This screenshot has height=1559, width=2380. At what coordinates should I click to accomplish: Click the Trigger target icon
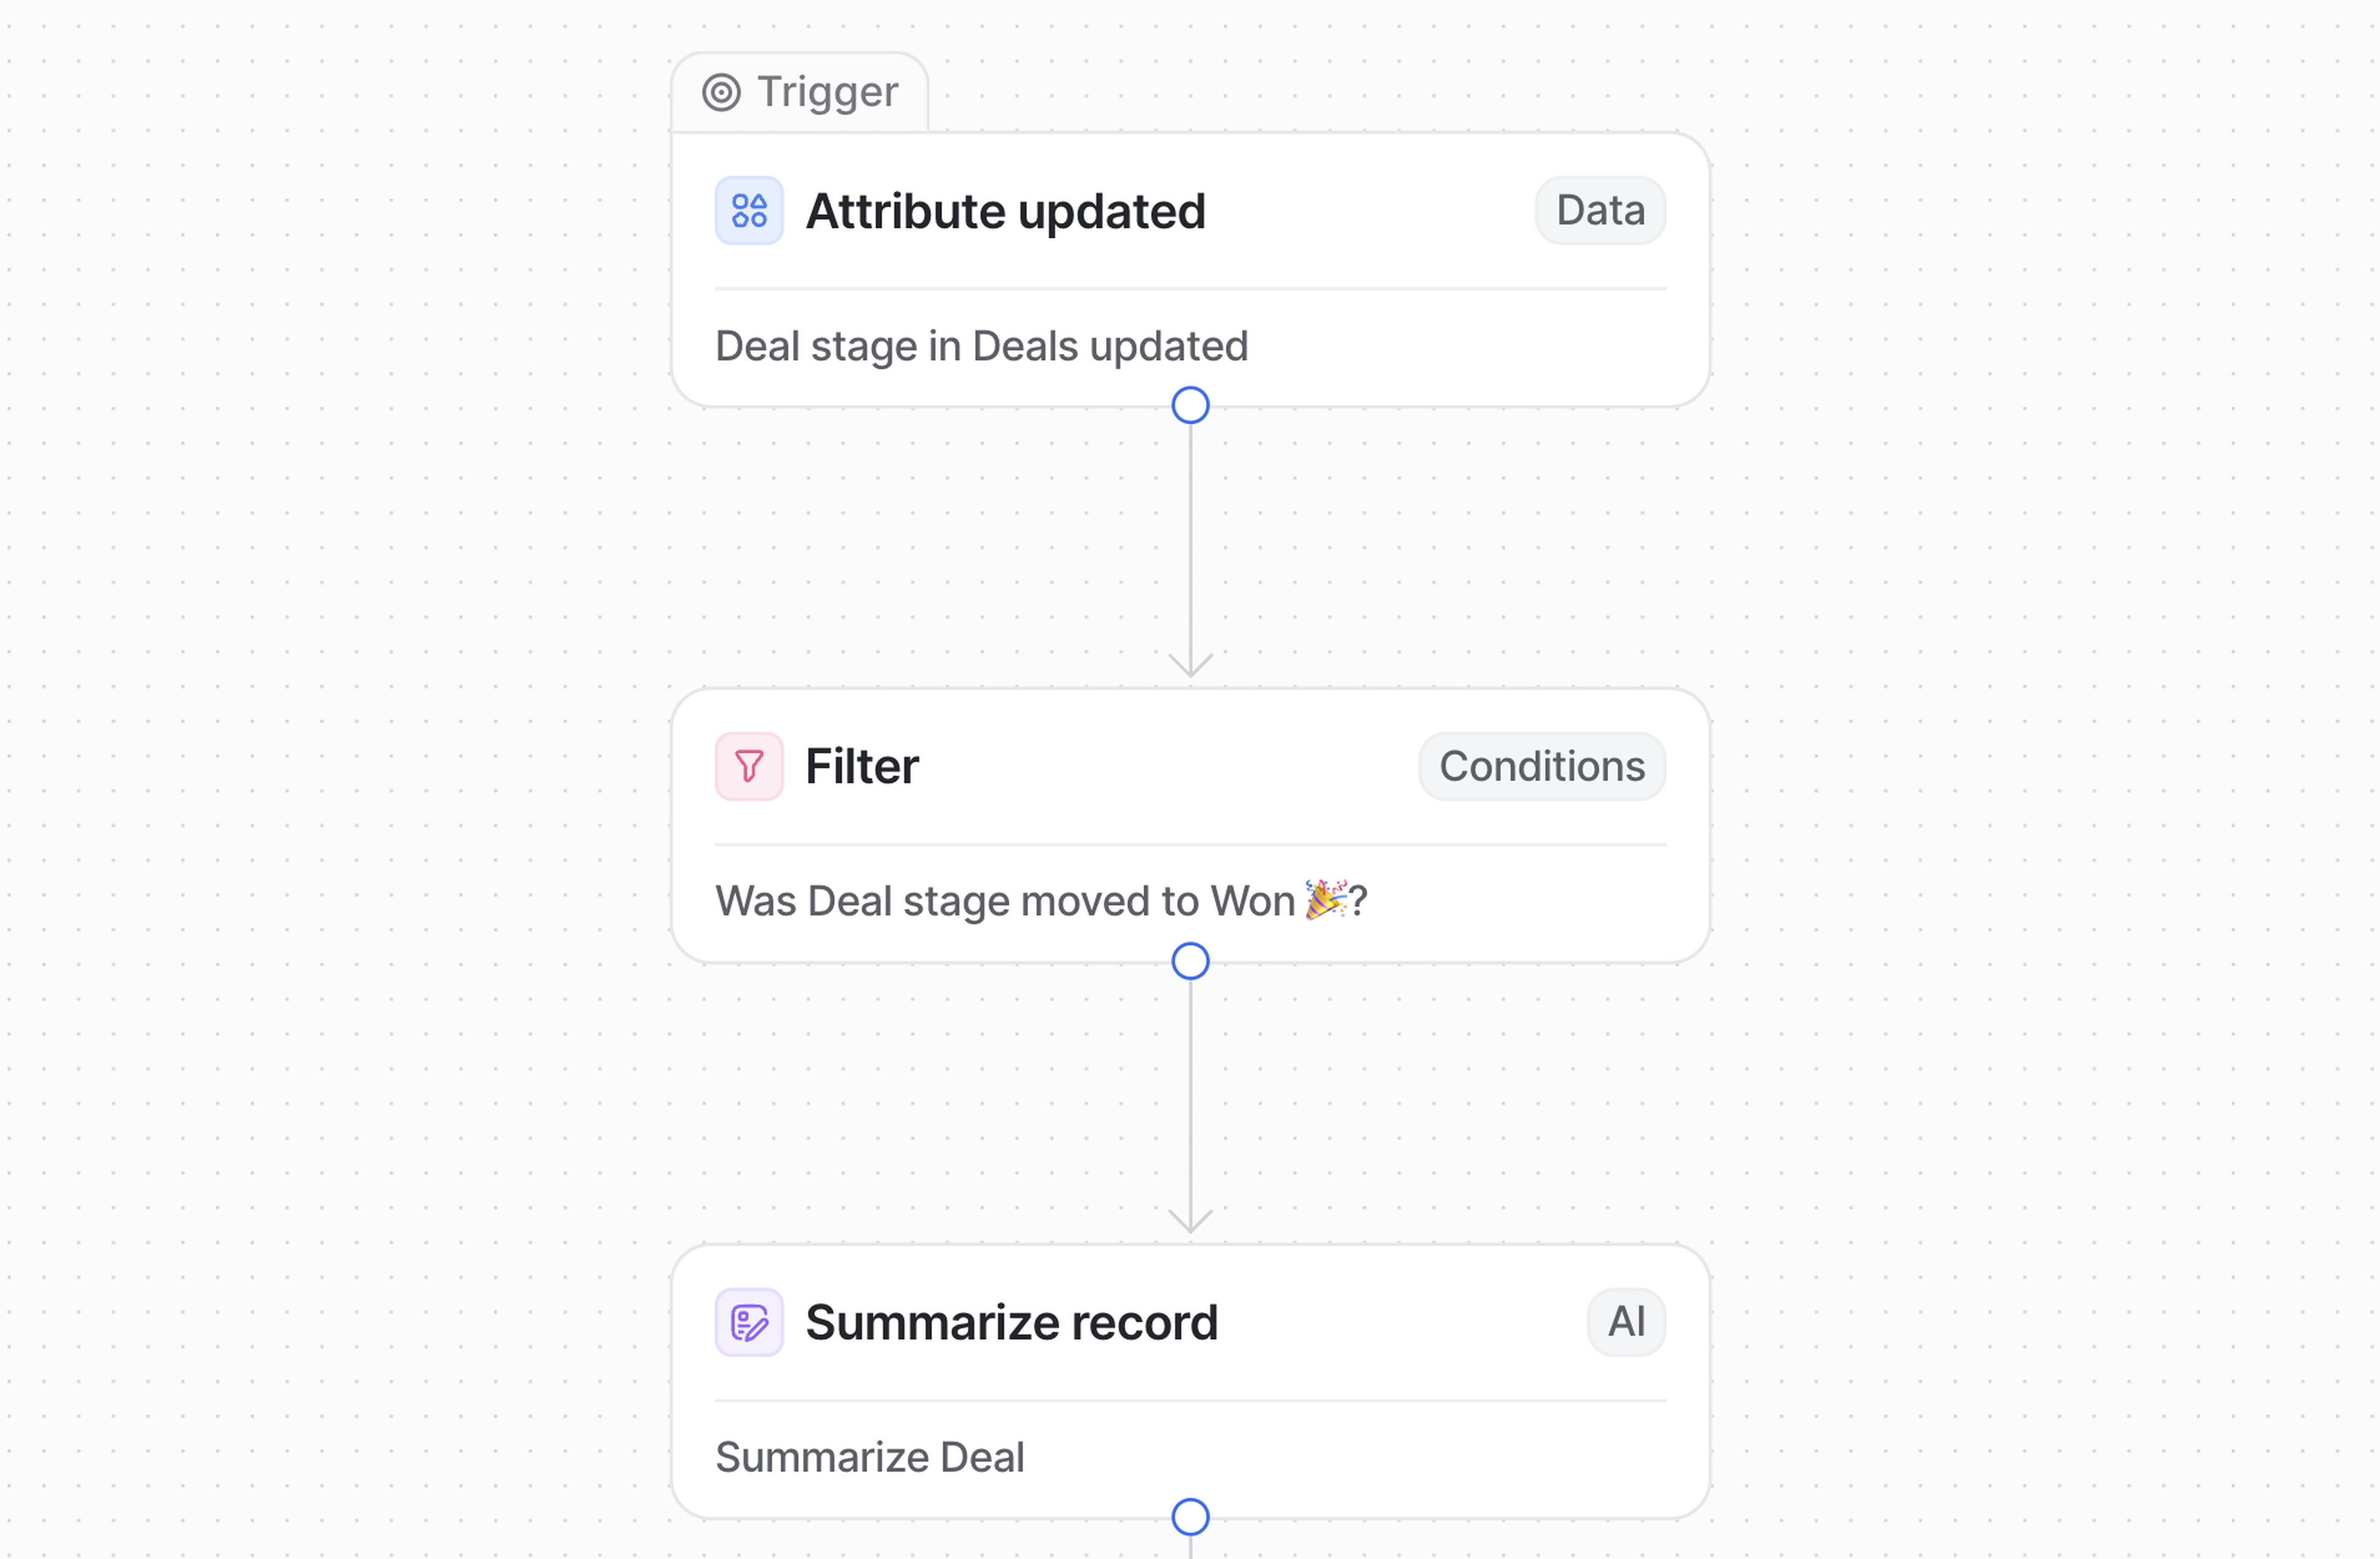tap(721, 92)
